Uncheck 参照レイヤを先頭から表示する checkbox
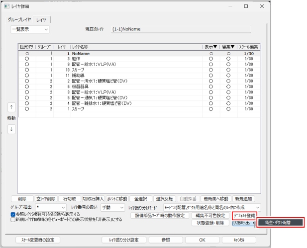The image size is (307, 248). pyautogui.click(x=12, y=214)
